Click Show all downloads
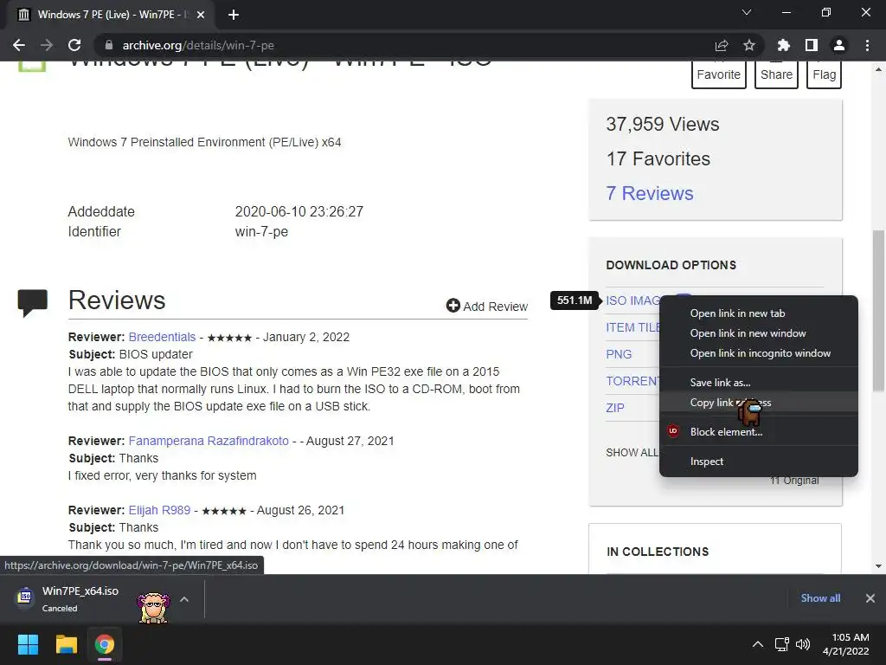This screenshot has width=886, height=665. 820,597
